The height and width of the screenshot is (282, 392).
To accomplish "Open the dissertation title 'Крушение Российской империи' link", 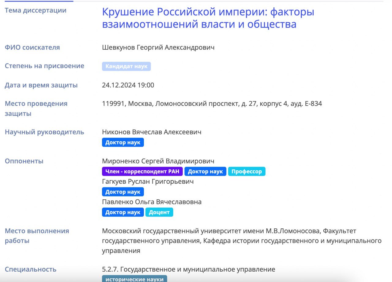I will (208, 18).
